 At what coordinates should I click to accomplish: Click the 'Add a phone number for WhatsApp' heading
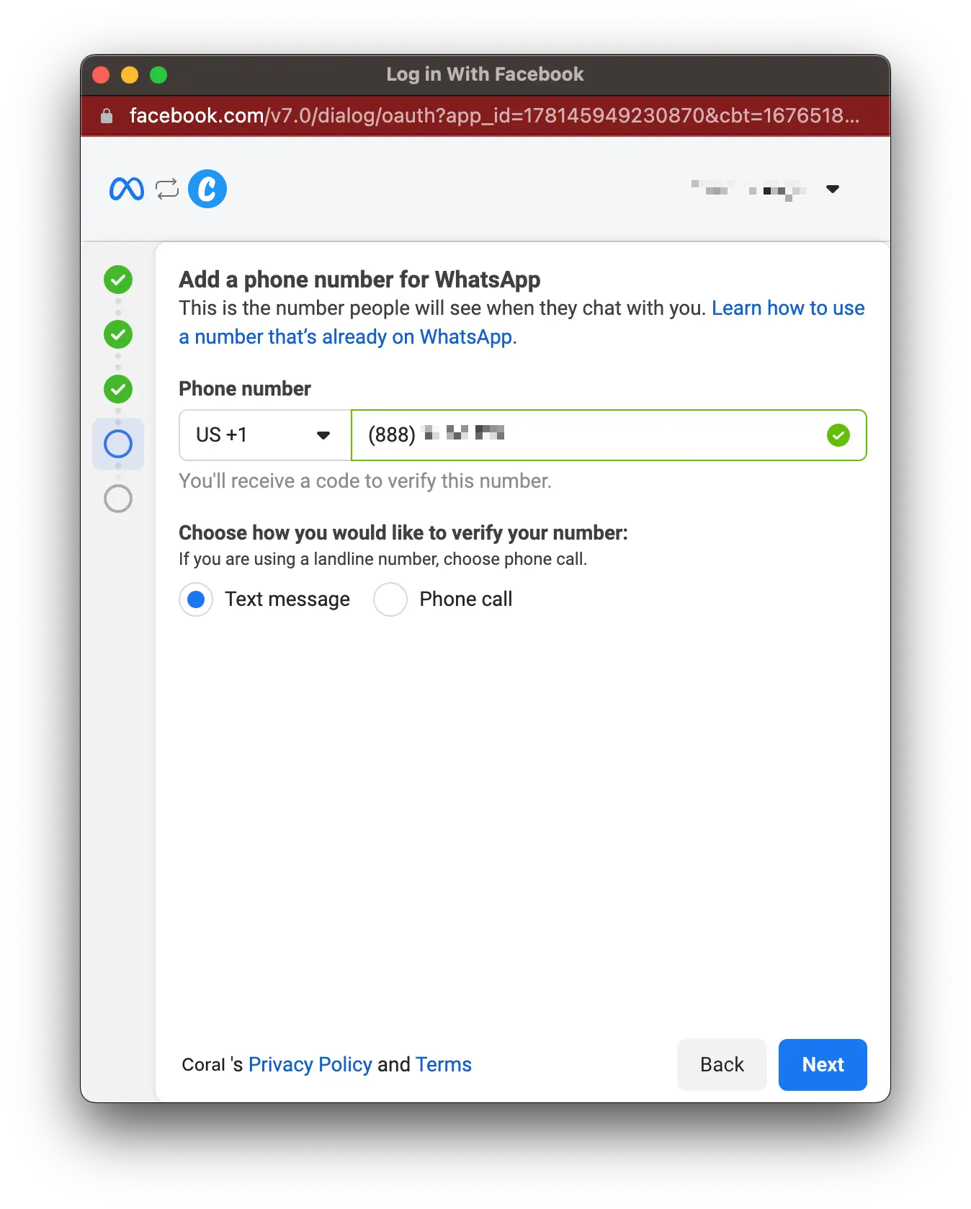359,280
